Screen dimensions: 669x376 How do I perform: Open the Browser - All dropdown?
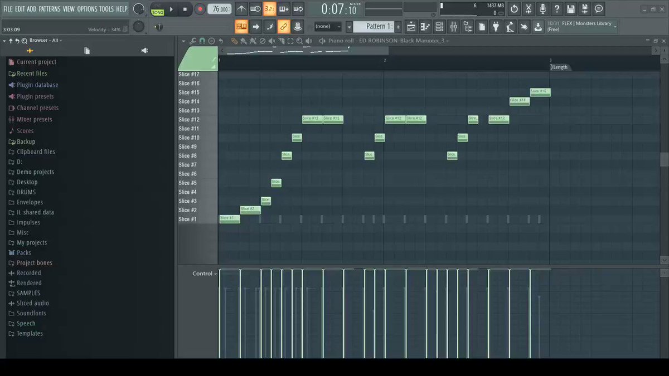[45, 41]
